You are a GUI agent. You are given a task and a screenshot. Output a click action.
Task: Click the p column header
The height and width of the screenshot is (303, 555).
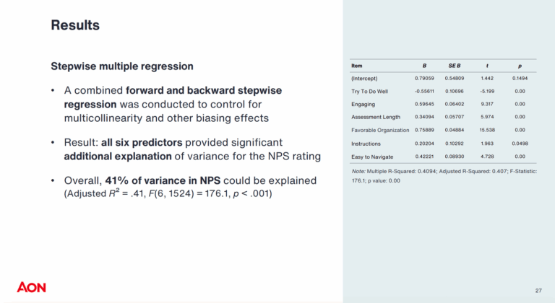[519, 66]
